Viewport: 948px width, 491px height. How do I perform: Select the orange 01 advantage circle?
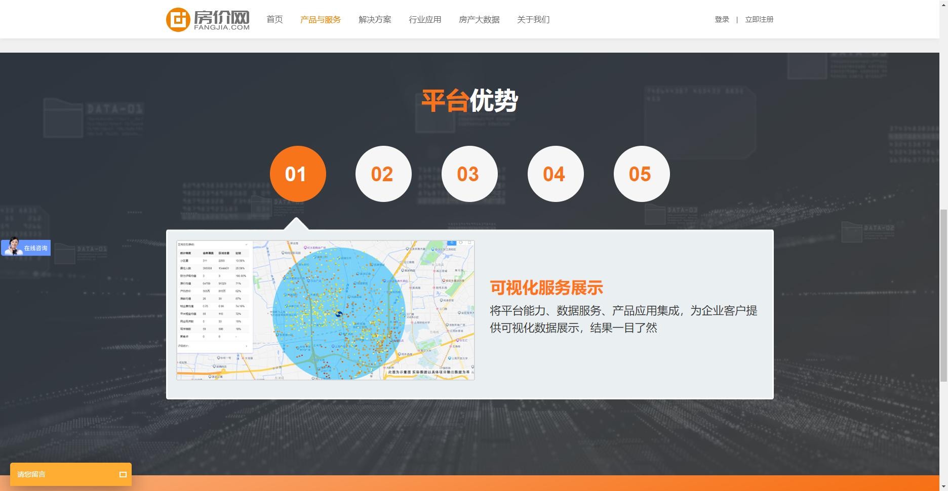click(297, 174)
